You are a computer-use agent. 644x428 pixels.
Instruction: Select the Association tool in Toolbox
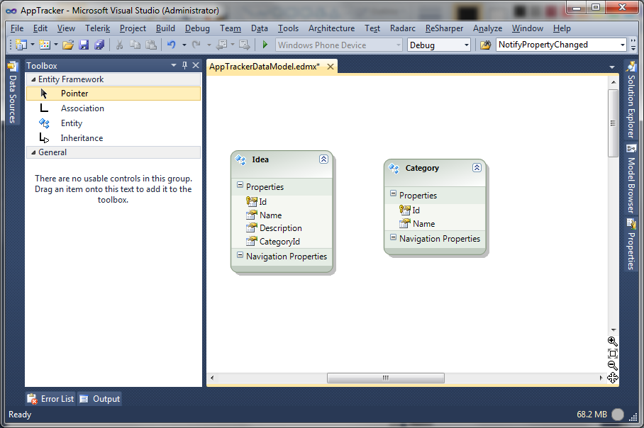[113, 108]
